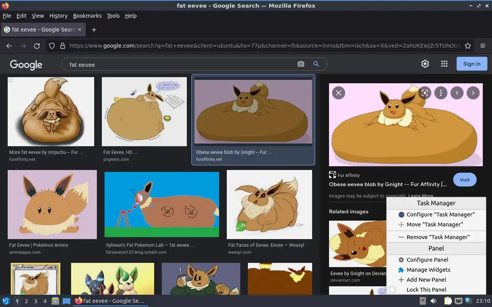The height and width of the screenshot is (307, 492).
Task: Open the Bookmarks menu
Action: click(x=87, y=16)
